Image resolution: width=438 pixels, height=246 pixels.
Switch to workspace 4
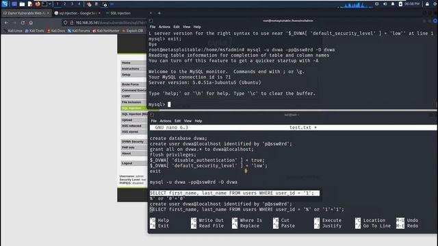[x=79, y=4]
